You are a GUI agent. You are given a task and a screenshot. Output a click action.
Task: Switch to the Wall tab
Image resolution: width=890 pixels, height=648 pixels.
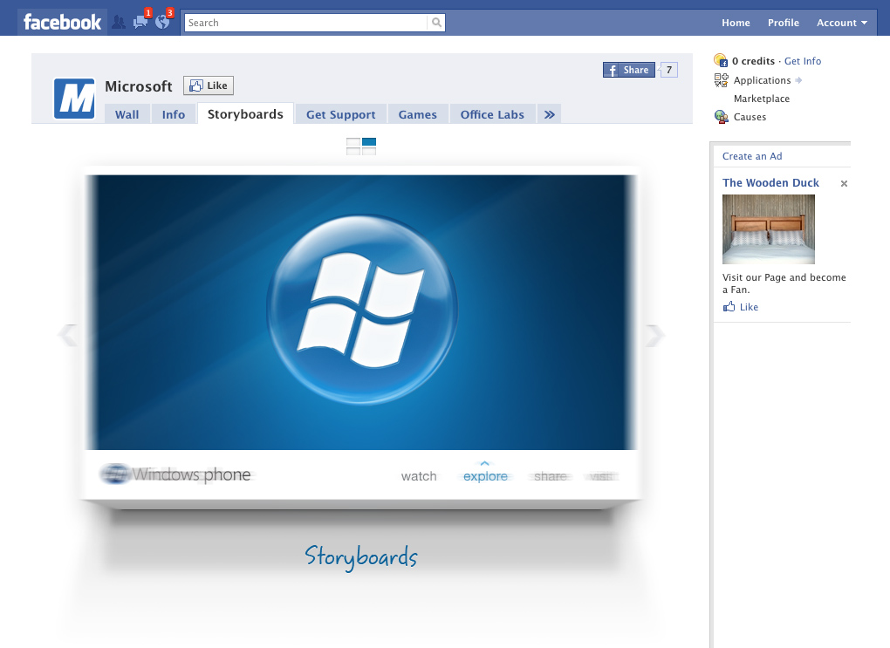127,114
